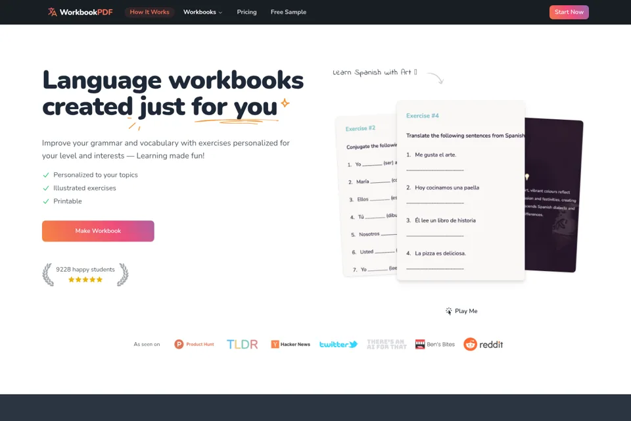Click the "Personalized to your topics" text

coord(95,175)
